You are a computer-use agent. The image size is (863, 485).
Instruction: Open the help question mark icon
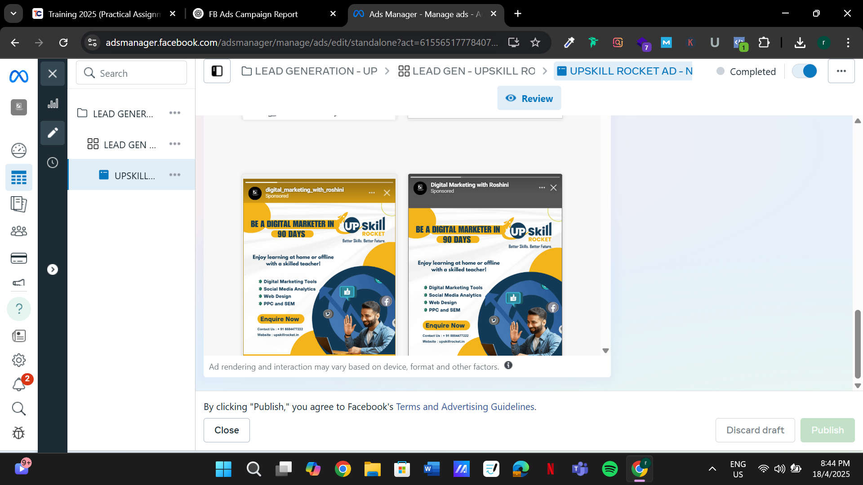[19, 309]
